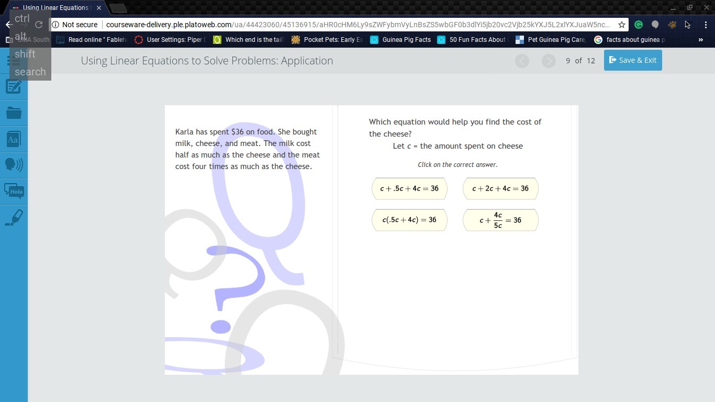
Task: Open the Pocket Pets: Early bookmark
Action: tap(327, 40)
